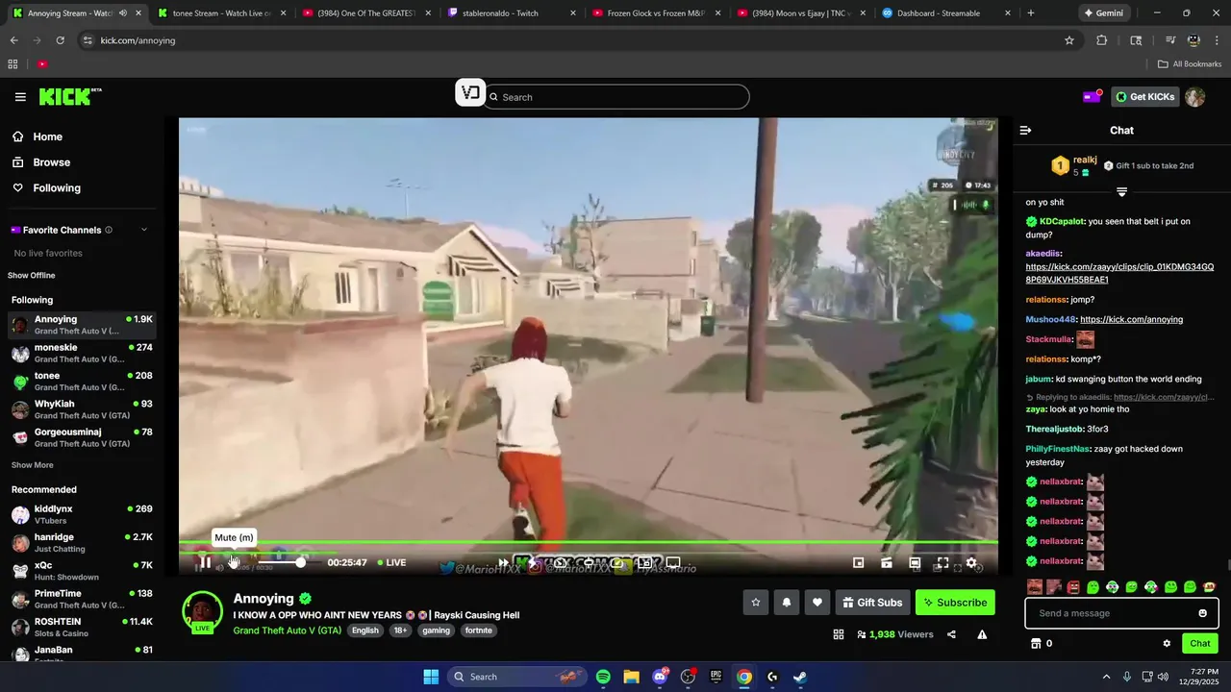
Task: Expand the gift leaderboard handle
Action: (x=1121, y=191)
